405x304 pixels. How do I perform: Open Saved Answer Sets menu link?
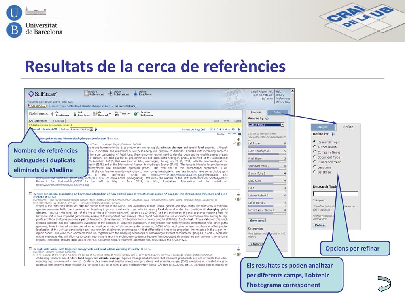click(262, 91)
